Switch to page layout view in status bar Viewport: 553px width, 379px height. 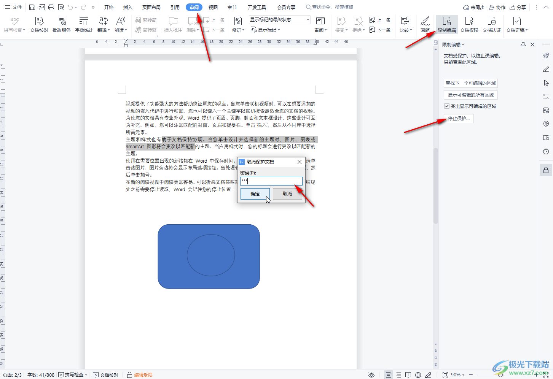[388, 375]
